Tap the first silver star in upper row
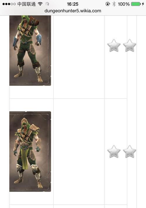Screen dimensions: 146x208 click(x=114, y=45)
